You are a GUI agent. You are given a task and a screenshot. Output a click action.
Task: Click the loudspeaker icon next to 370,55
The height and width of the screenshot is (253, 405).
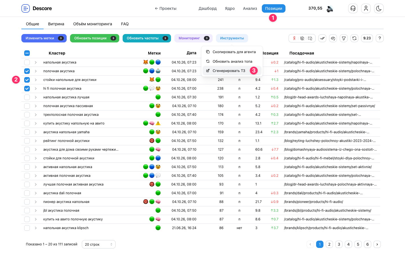[x=330, y=9]
